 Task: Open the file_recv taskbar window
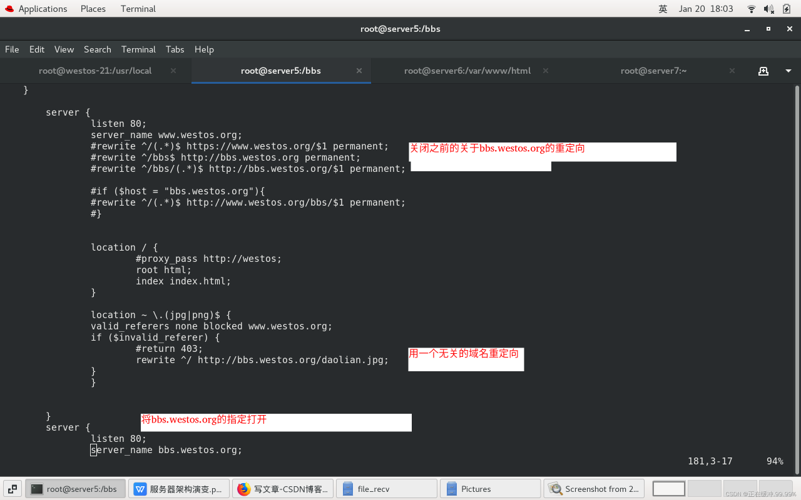[x=387, y=489]
